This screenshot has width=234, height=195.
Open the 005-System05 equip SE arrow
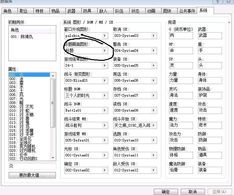[x=153, y=65]
